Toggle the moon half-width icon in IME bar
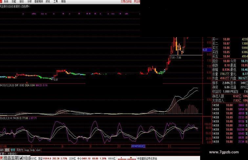This screenshot has width=248, height=160. pyautogui.click(x=21, y=158)
